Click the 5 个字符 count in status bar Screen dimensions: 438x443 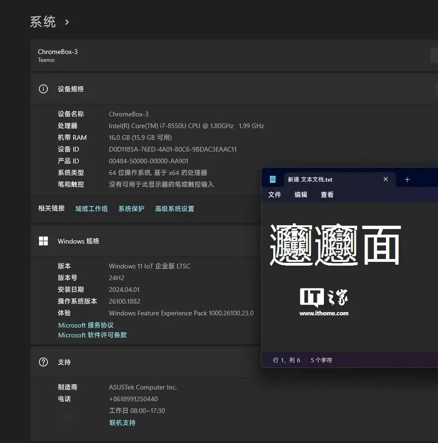321,360
